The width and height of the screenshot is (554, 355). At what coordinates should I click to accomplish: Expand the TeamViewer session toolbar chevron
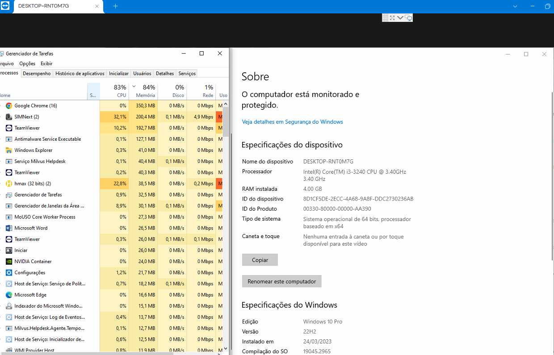[x=400, y=18]
